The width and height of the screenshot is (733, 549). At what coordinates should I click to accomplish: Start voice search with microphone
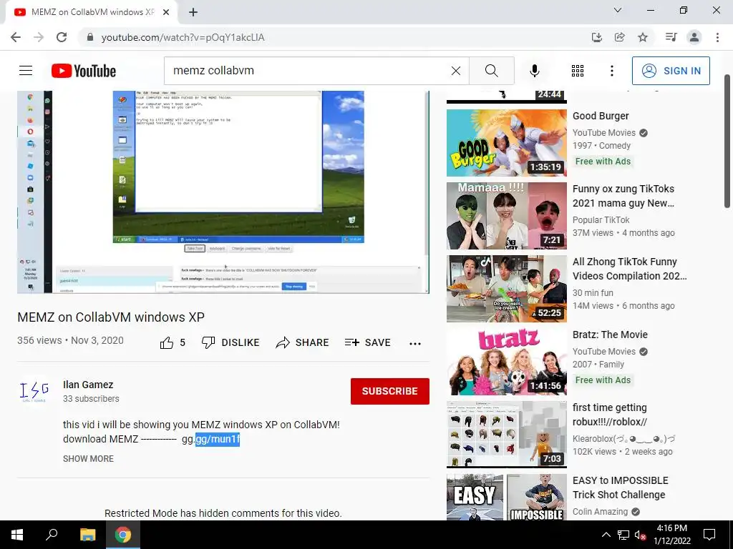pyautogui.click(x=534, y=71)
